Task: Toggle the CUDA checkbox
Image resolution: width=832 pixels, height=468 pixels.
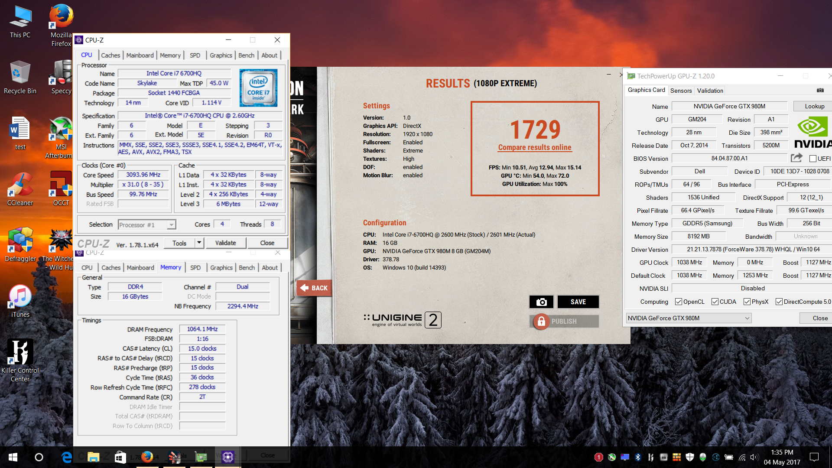Action: (x=715, y=302)
